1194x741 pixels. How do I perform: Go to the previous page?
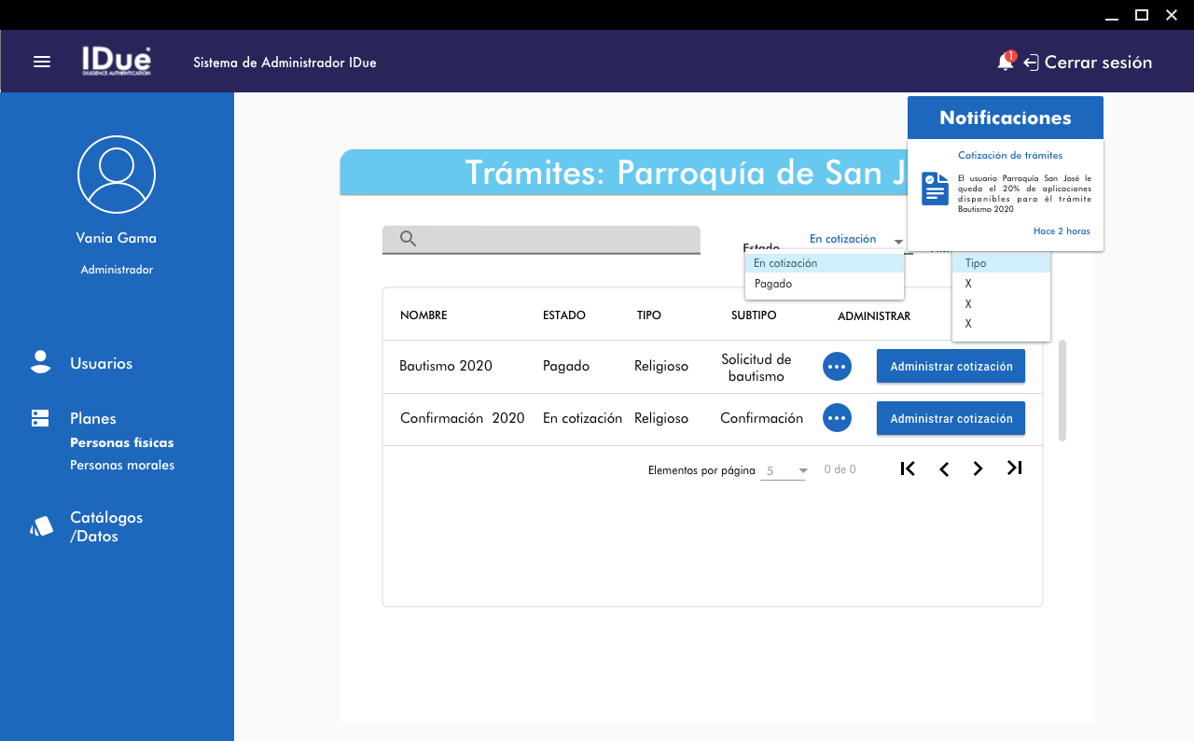tap(944, 469)
